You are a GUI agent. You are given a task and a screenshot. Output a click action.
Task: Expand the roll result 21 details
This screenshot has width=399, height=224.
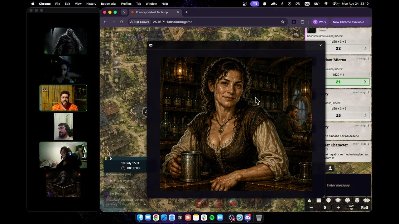(365, 82)
